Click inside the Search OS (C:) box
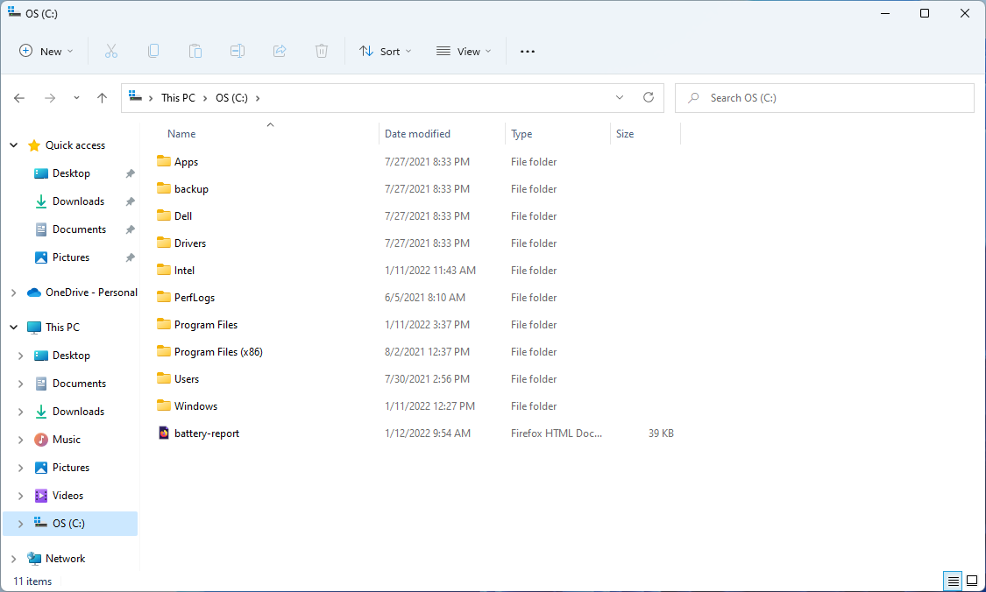The height and width of the screenshot is (592, 986). pos(824,97)
